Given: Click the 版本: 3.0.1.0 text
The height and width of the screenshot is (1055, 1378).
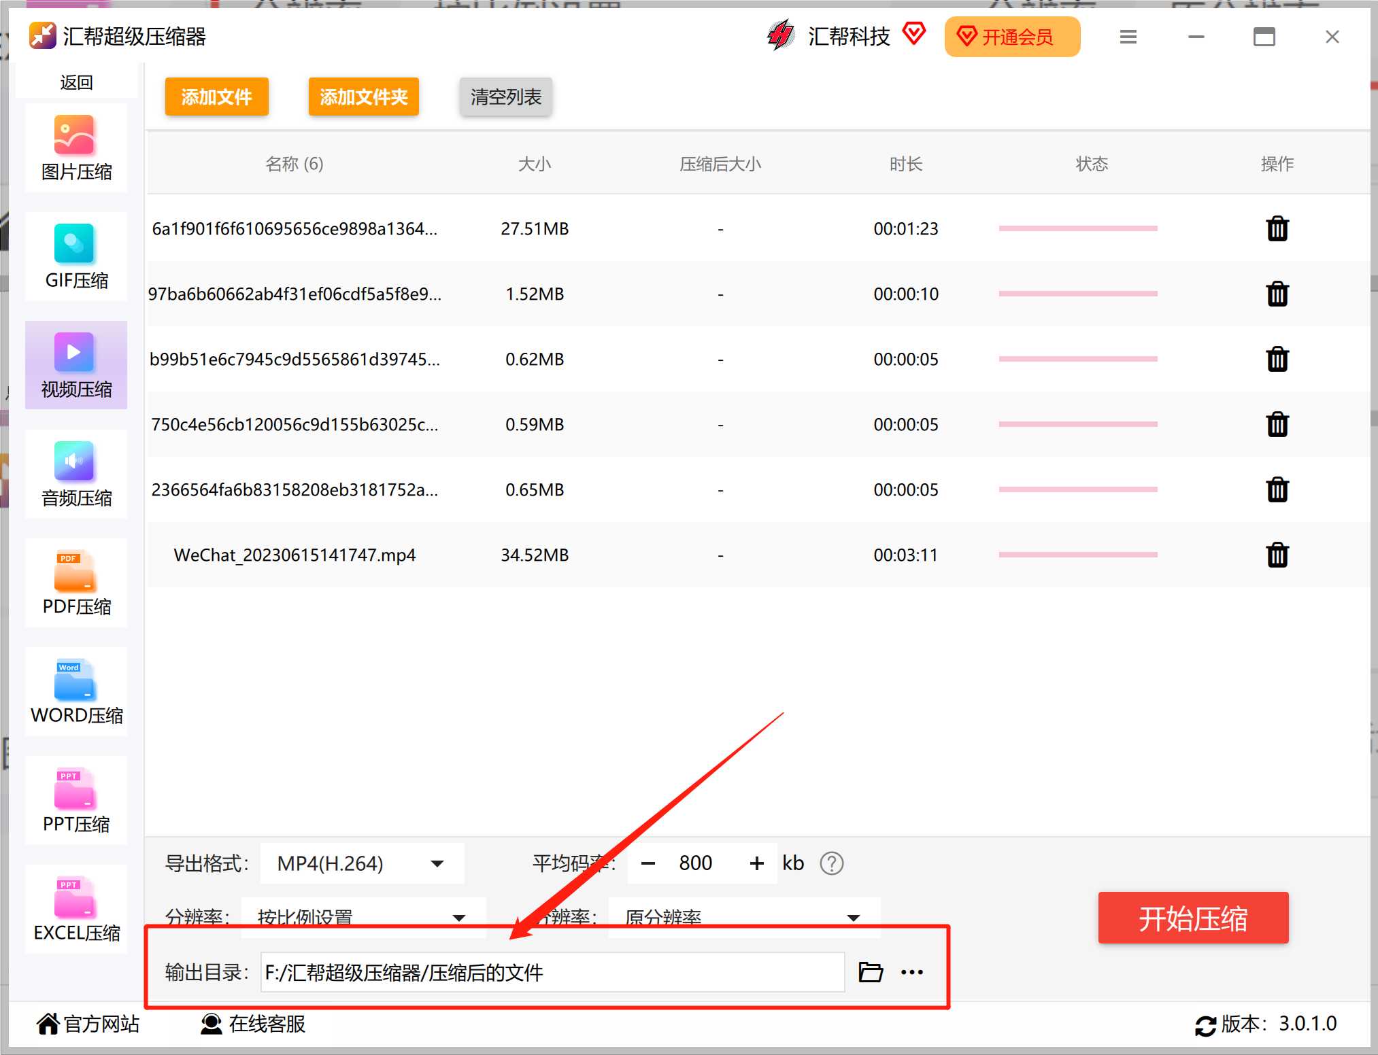Looking at the screenshot, I should (x=1279, y=1023).
